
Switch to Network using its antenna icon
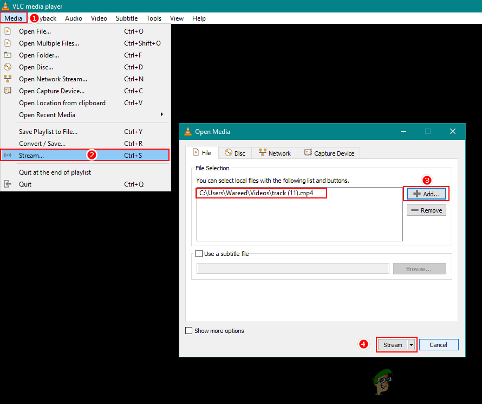coord(263,152)
